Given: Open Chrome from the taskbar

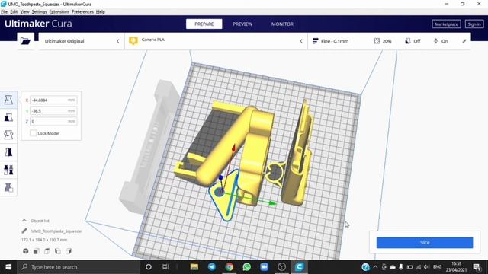Looking at the screenshot, I should (230, 267).
